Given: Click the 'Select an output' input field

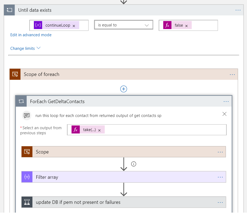Looking at the screenshot, I should coord(165,130).
